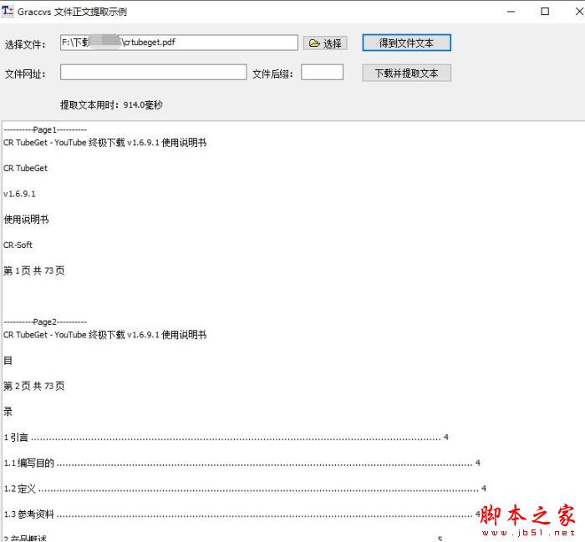Focus the 选择文件 path input field
The height and width of the screenshot is (542, 585).
pos(179,43)
